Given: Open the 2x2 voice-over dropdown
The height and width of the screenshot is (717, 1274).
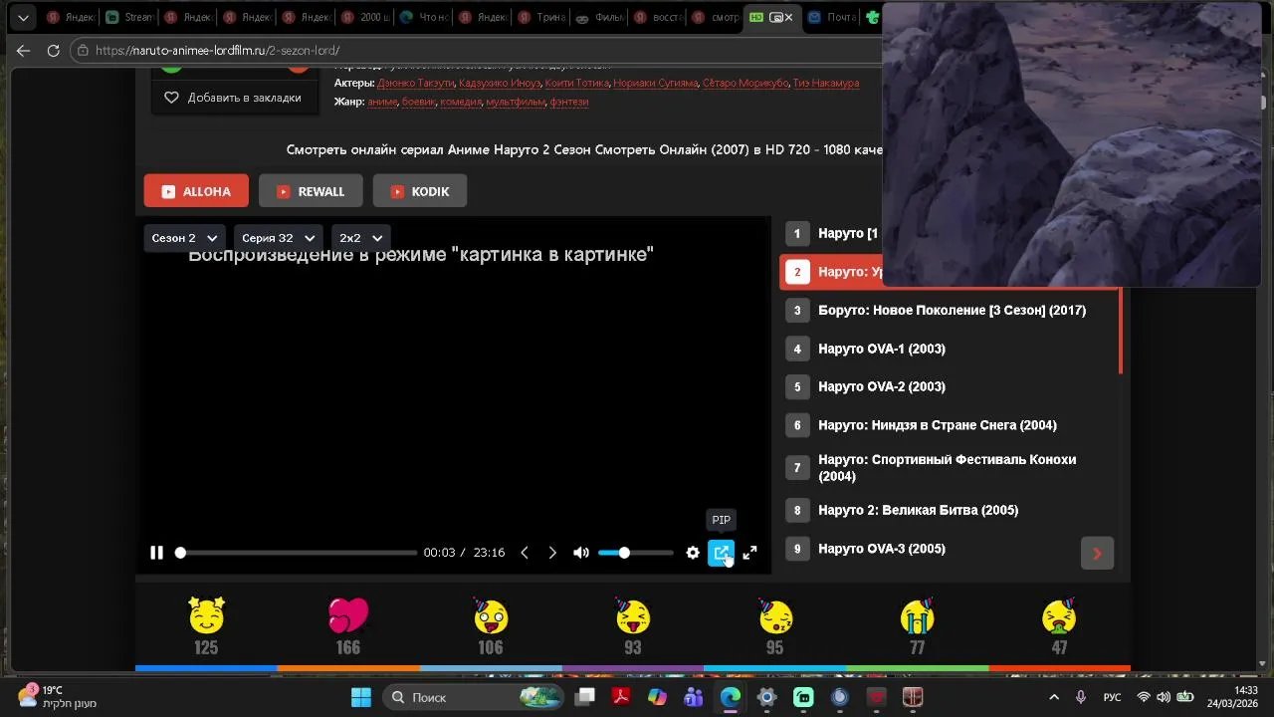Looking at the screenshot, I should tap(360, 238).
